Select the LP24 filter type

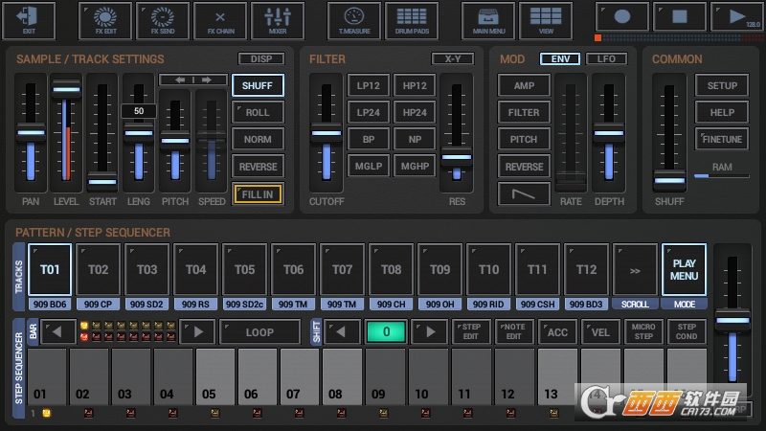[x=369, y=112]
